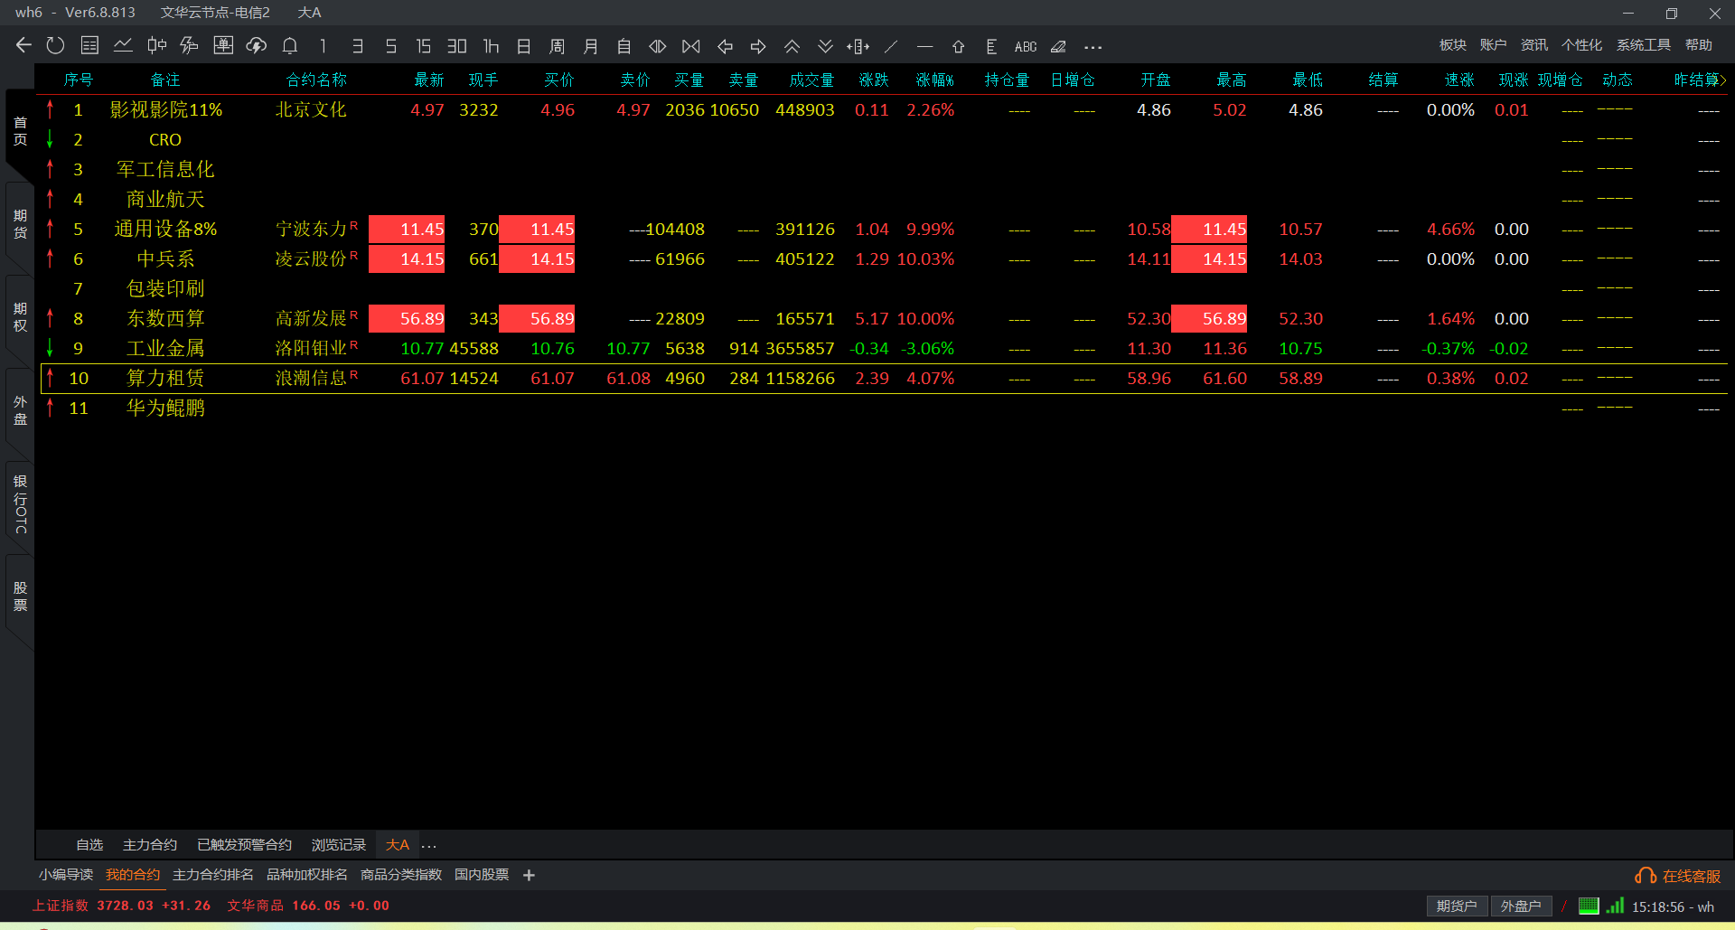Expand columns with arrow after 昨结算
The height and width of the screenshot is (930, 1735).
click(x=1723, y=80)
